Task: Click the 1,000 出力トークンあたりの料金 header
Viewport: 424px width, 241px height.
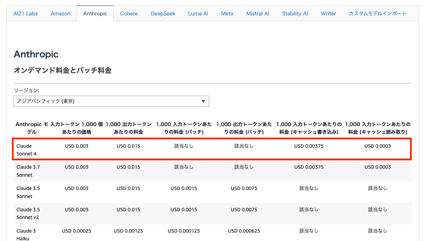Action: (x=128, y=128)
